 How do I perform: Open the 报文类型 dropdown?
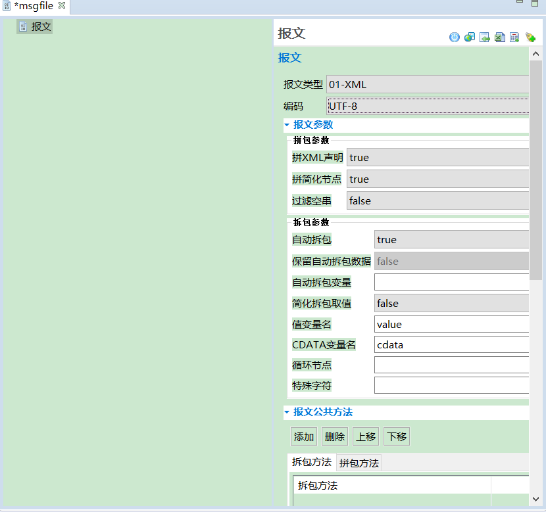coord(428,84)
